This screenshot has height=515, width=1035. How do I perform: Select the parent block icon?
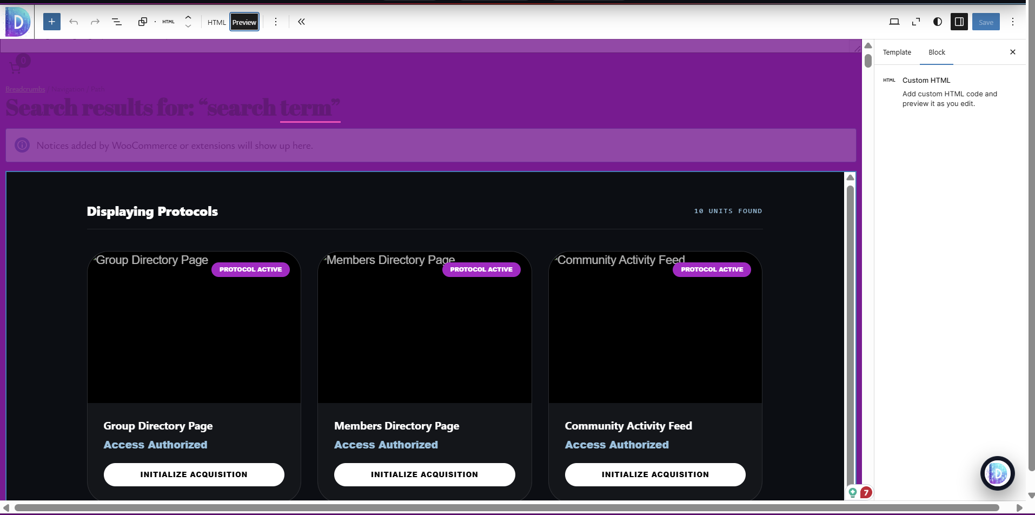(x=142, y=22)
